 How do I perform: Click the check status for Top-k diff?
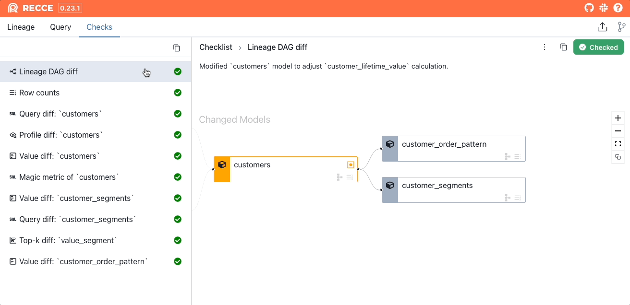click(178, 240)
